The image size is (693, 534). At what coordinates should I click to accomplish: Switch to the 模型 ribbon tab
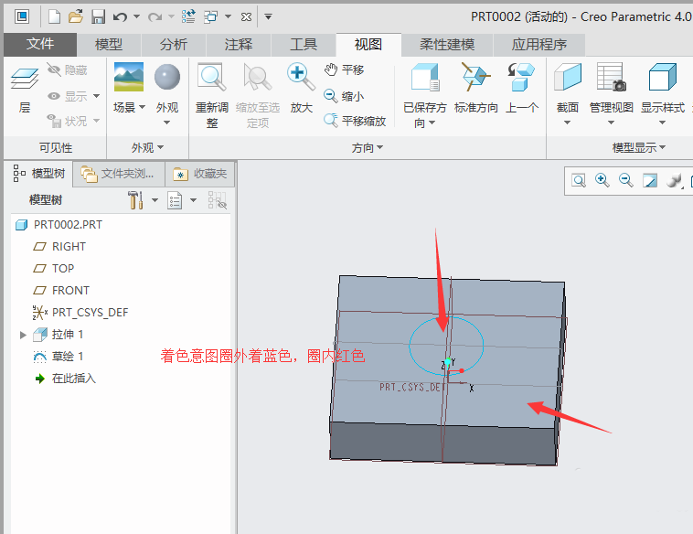pyautogui.click(x=109, y=44)
